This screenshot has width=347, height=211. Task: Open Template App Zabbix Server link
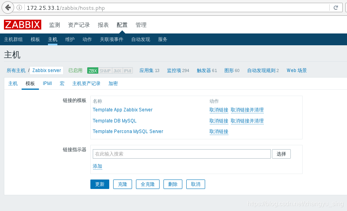pyautogui.click(x=123, y=110)
